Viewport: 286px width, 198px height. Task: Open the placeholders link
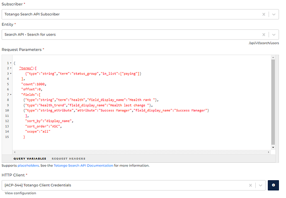pyautogui.click(x=28, y=166)
